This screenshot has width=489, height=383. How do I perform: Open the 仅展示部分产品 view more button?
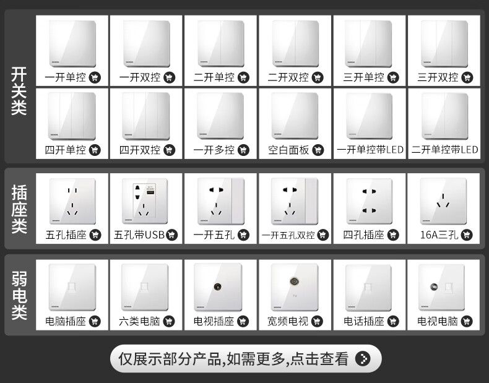coord(246,358)
